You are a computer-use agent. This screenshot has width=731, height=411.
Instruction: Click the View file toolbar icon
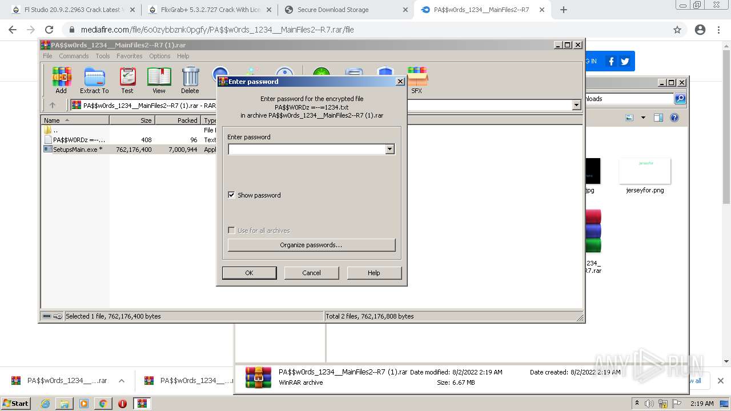(159, 80)
